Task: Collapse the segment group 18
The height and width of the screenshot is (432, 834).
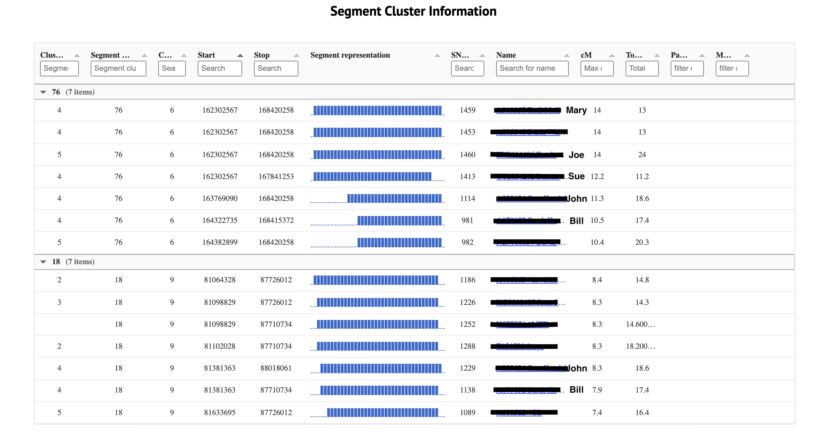Action: point(44,261)
